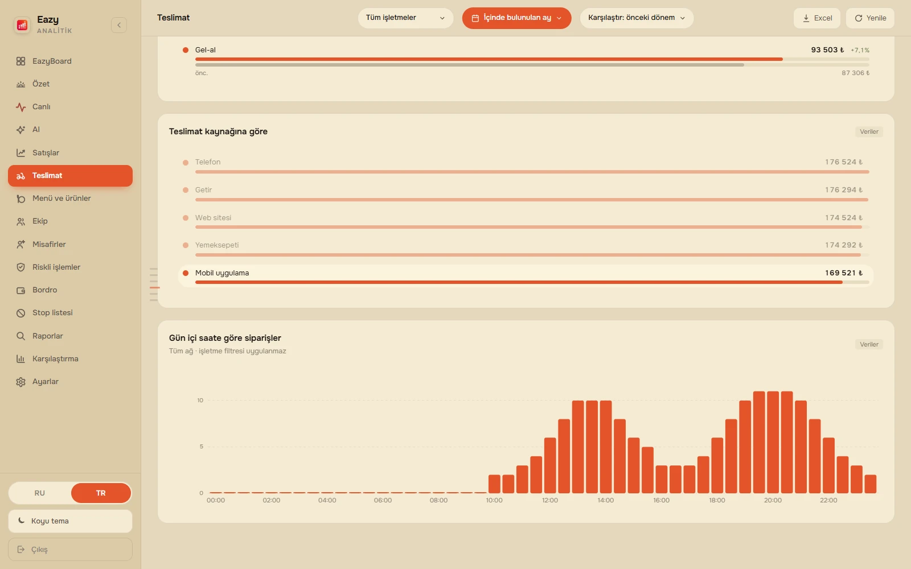Image resolution: width=911 pixels, height=569 pixels.
Task: Switch language to TR
Action: click(x=101, y=493)
